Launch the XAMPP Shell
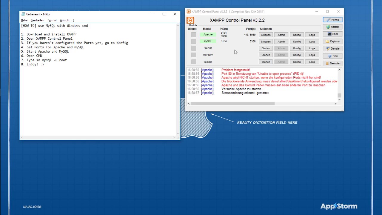Screen dimensions: 382x215 click(332, 34)
